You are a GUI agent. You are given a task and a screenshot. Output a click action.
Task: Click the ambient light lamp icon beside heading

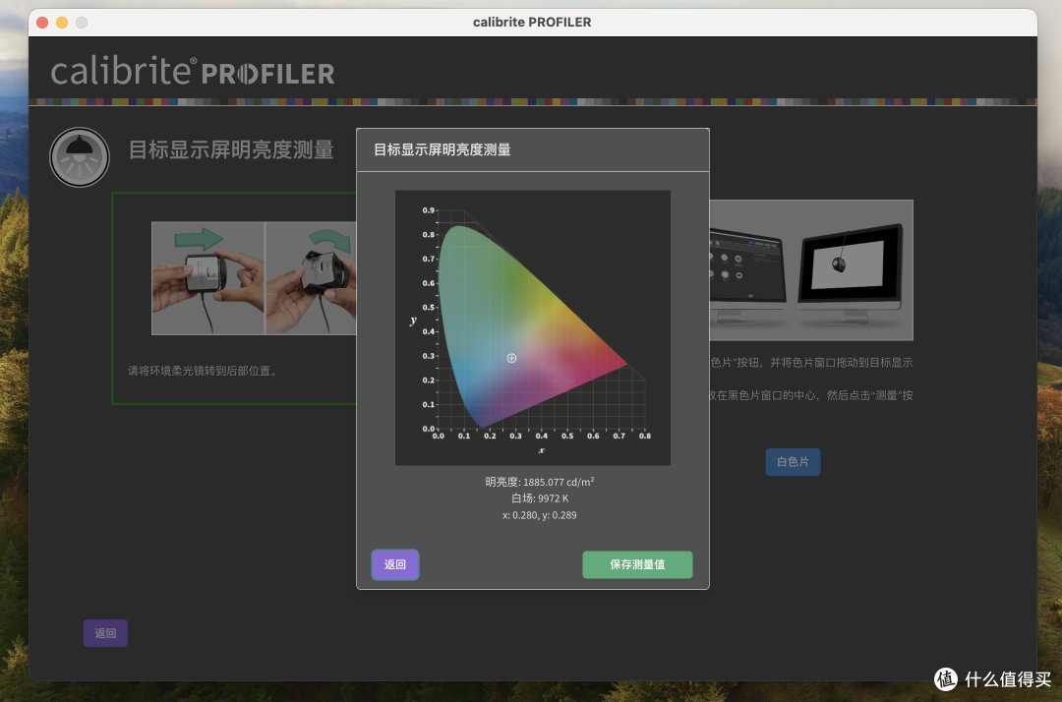click(80, 157)
